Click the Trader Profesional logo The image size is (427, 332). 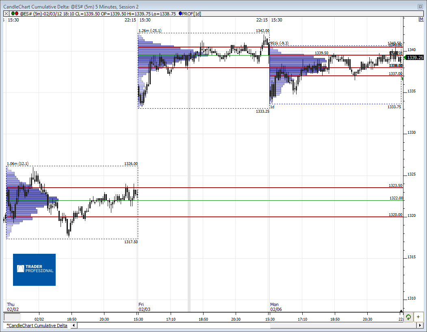[34, 270]
